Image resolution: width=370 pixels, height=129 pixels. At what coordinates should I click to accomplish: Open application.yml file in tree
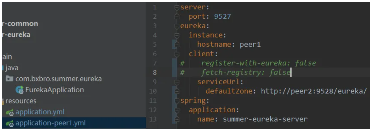[40, 112]
